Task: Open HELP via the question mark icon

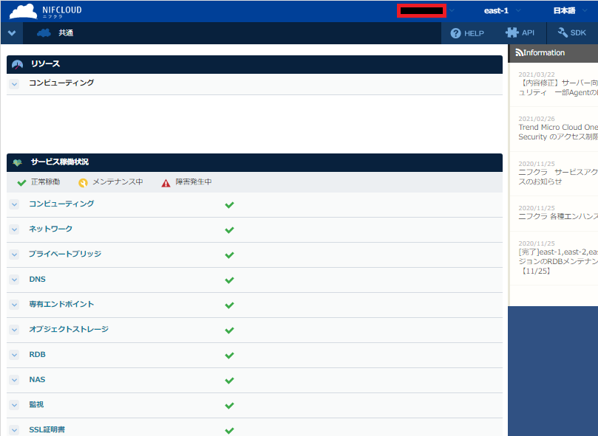Action: click(455, 33)
